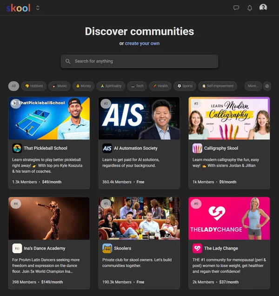Click the magnifier icon in search bar

tap(68, 61)
